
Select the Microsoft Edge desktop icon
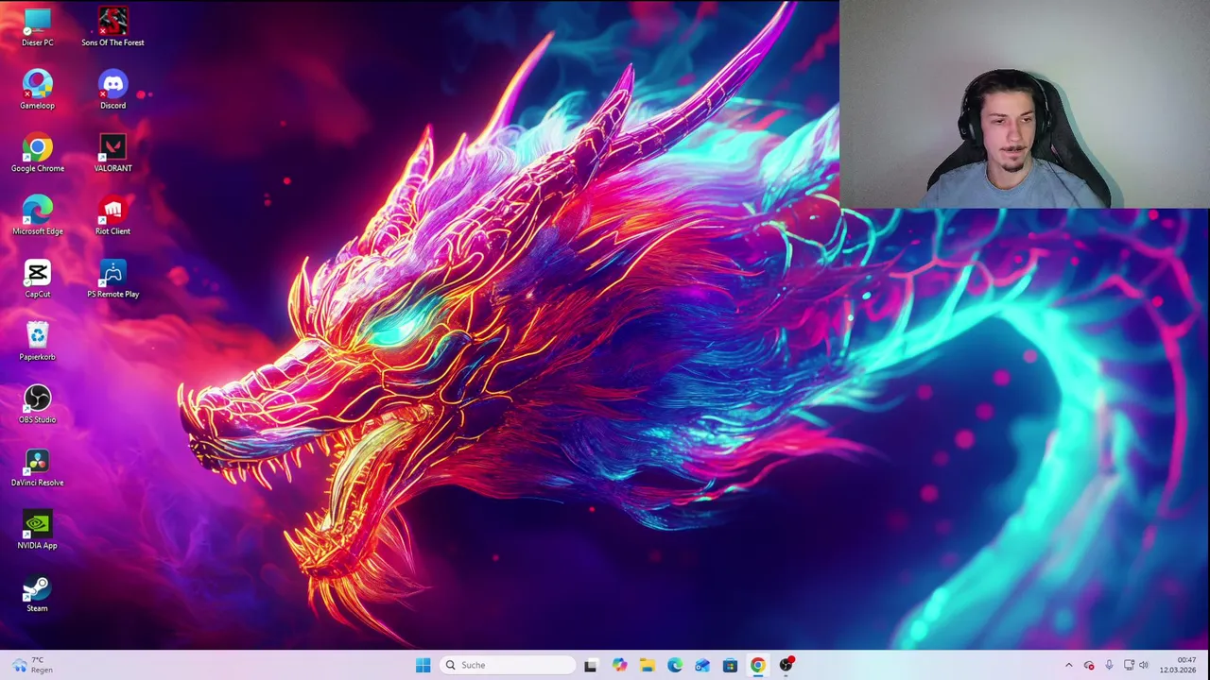[x=38, y=215]
